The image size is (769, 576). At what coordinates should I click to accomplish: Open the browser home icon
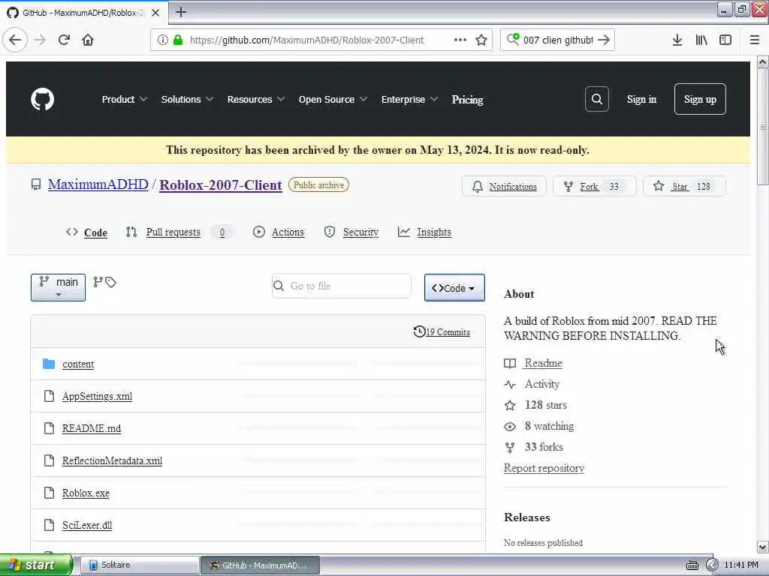click(88, 40)
